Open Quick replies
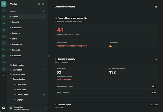Screen dimensions: 163x112 (x=18, y=65)
